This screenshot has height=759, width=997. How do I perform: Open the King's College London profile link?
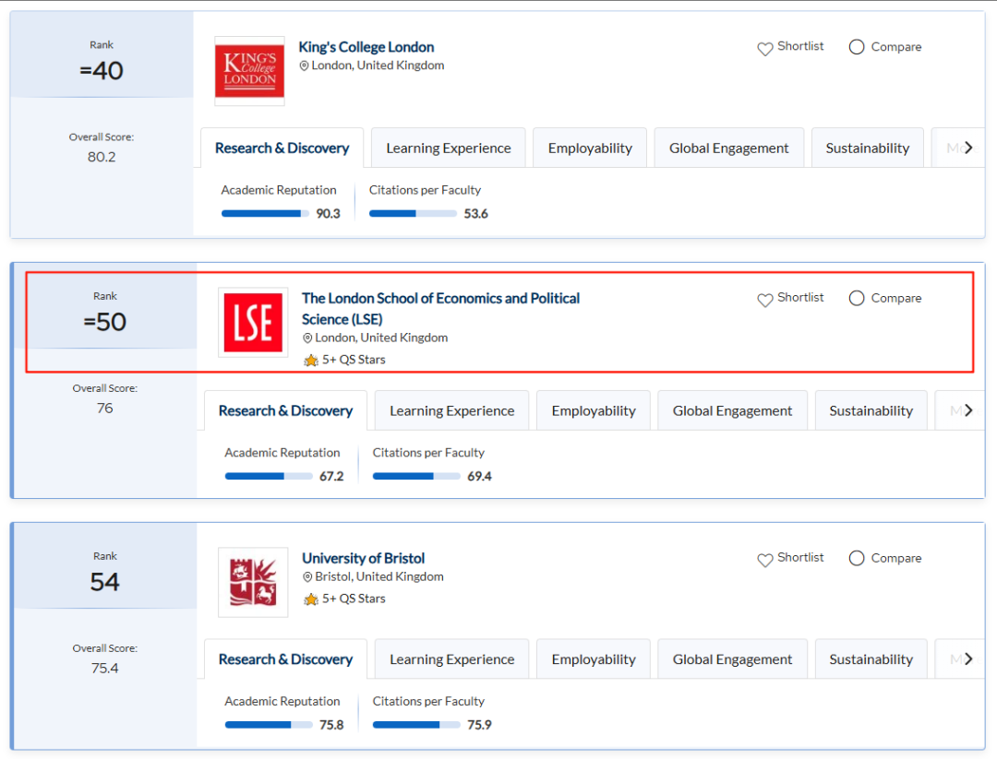pyautogui.click(x=366, y=47)
